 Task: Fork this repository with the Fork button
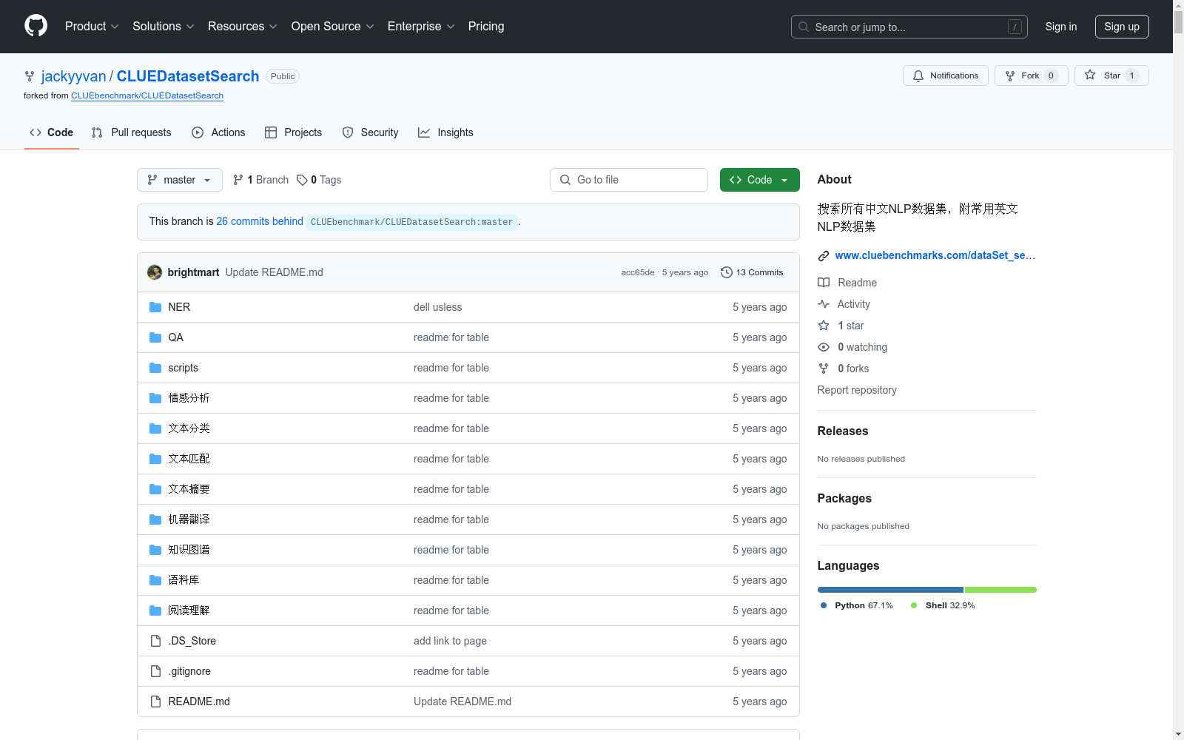tap(1031, 75)
